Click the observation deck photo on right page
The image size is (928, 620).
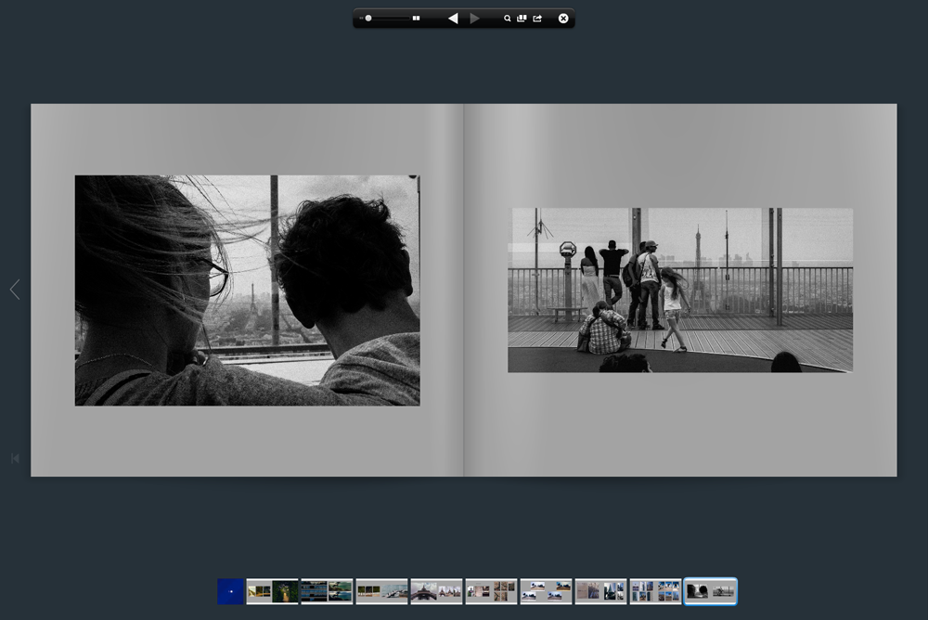pyautogui.click(x=680, y=291)
